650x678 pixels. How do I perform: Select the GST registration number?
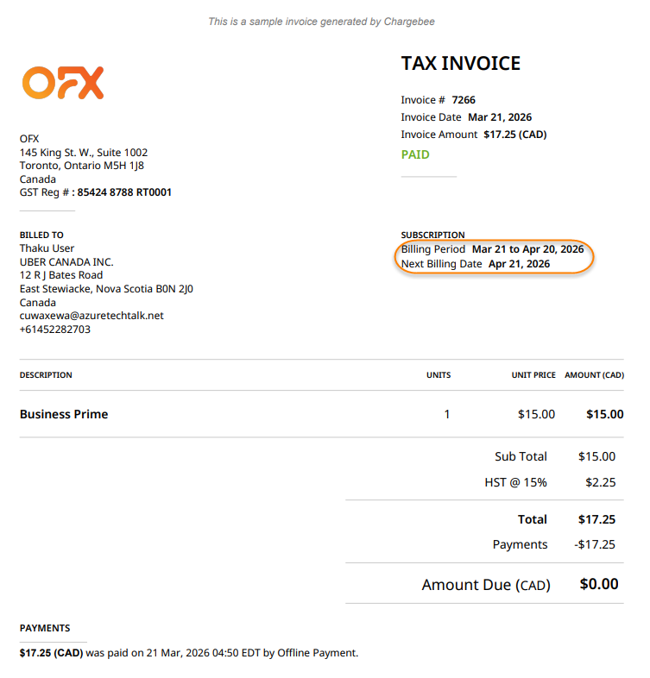pos(124,192)
